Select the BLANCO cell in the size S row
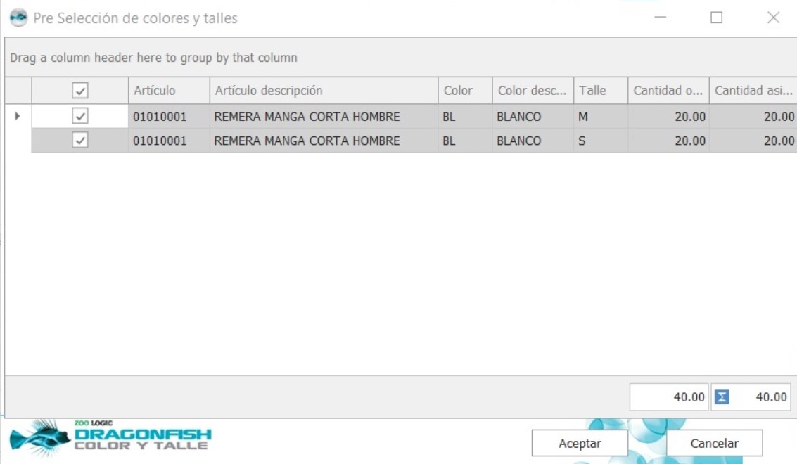This screenshot has height=464, width=797. [x=532, y=139]
